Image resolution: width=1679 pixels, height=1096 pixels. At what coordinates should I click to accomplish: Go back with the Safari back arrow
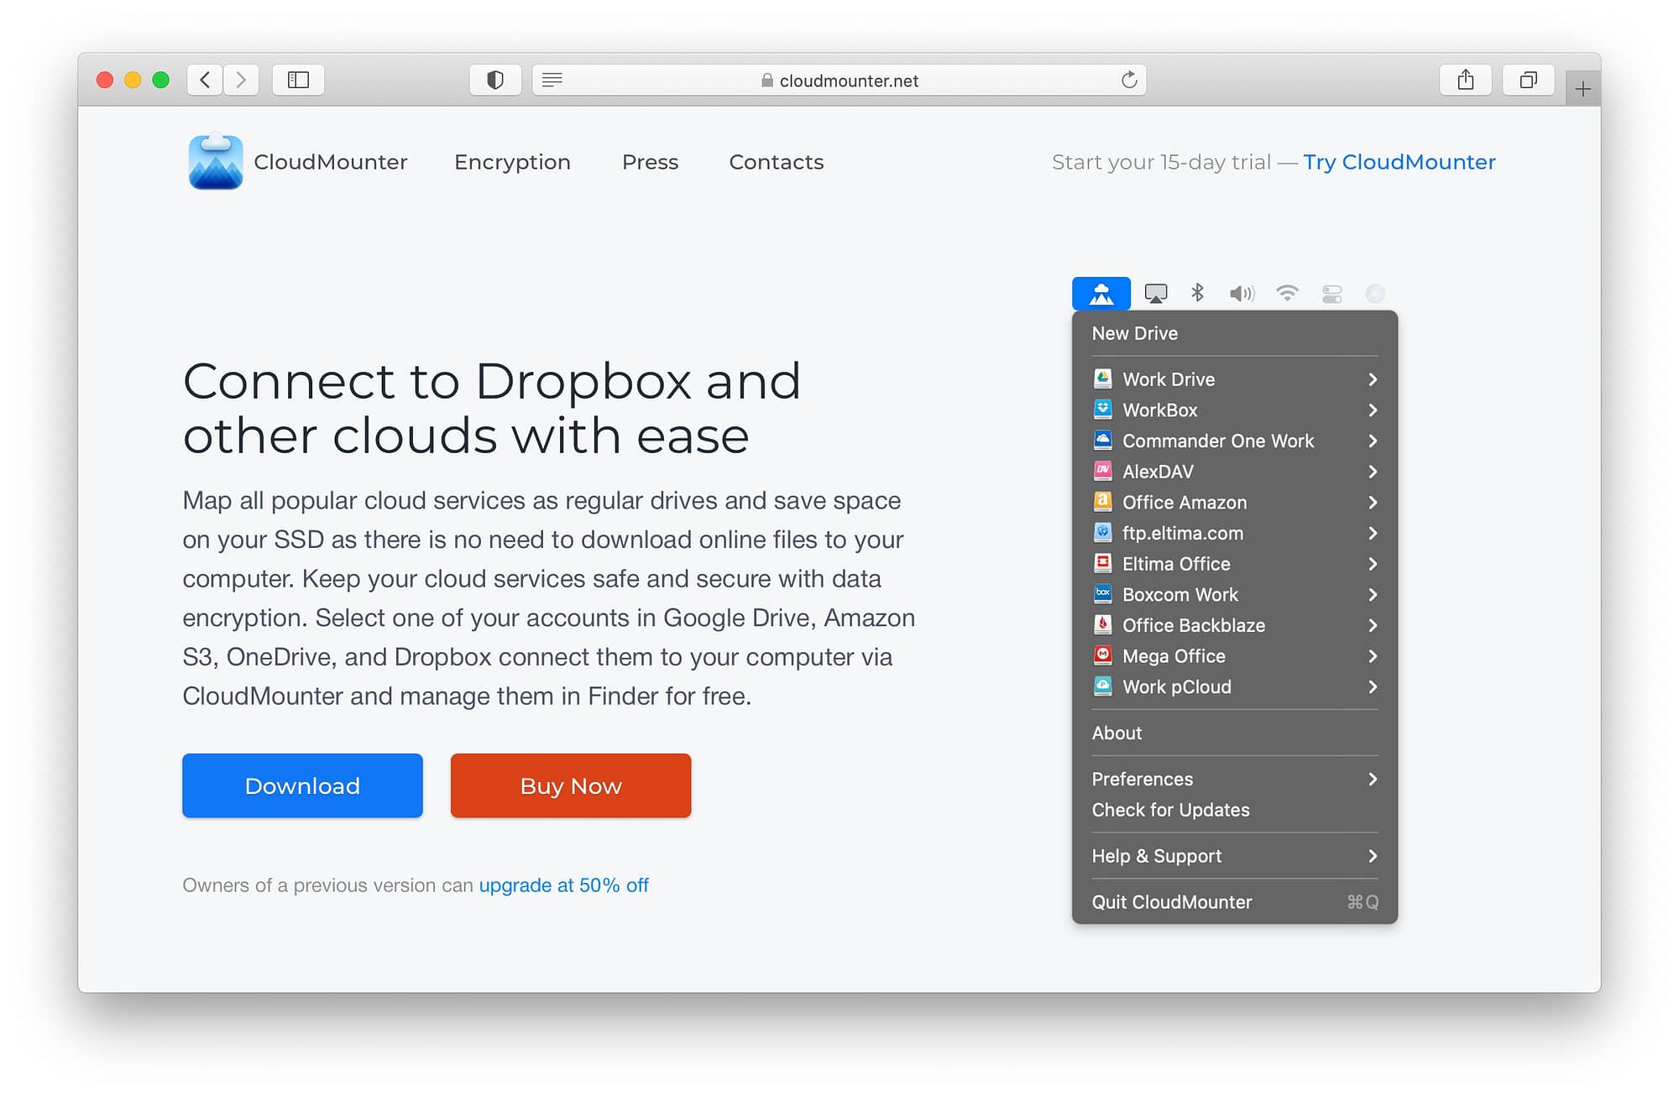point(205,80)
